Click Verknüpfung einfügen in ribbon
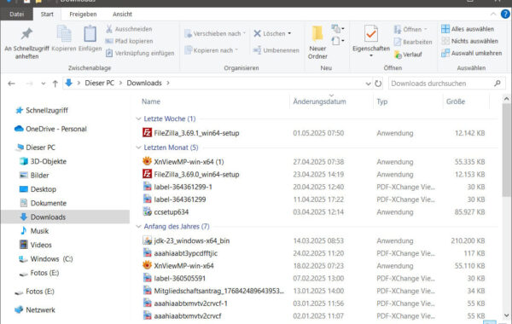 [x=140, y=53]
